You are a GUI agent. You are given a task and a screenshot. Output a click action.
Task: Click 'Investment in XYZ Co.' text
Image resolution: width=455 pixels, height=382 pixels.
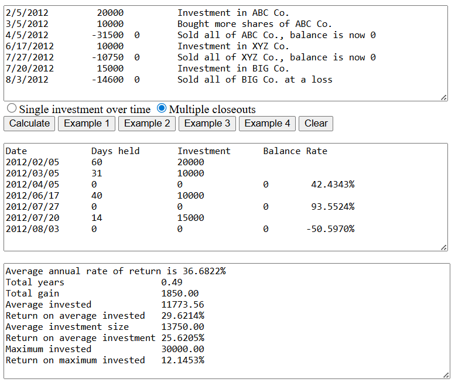[x=233, y=46]
